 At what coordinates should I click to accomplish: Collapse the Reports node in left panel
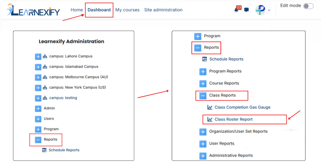coord(38,140)
